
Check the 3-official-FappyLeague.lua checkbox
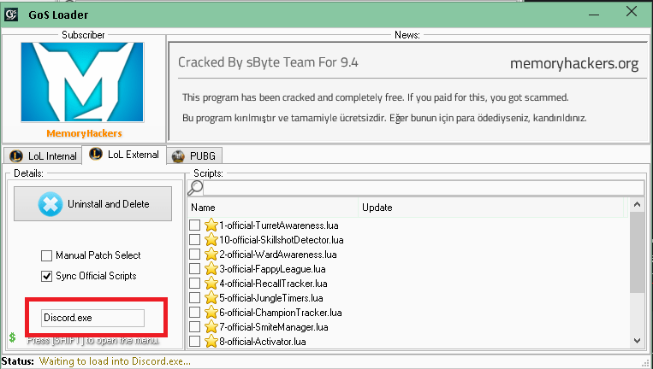194,269
